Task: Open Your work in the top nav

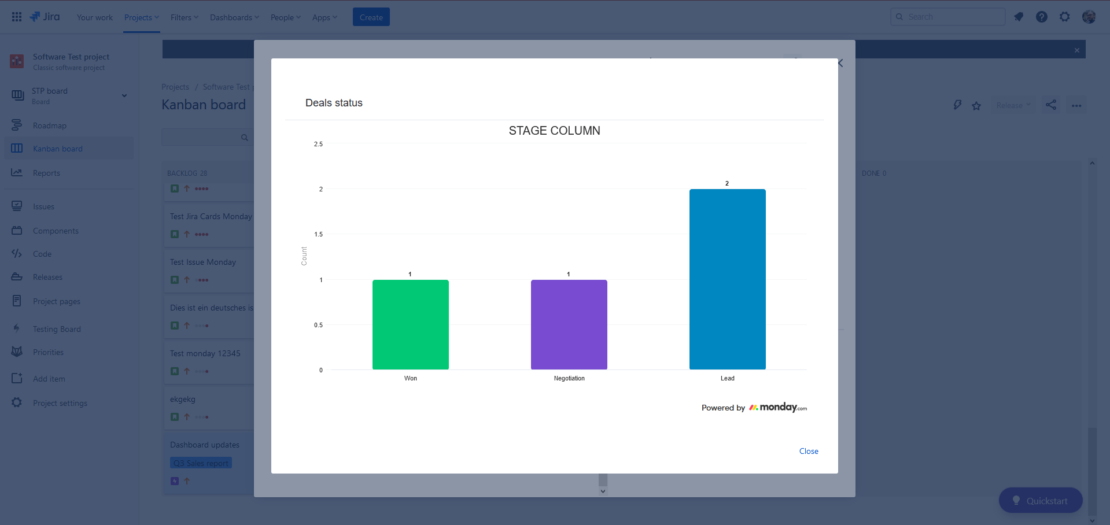Action: tap(95, 17)
